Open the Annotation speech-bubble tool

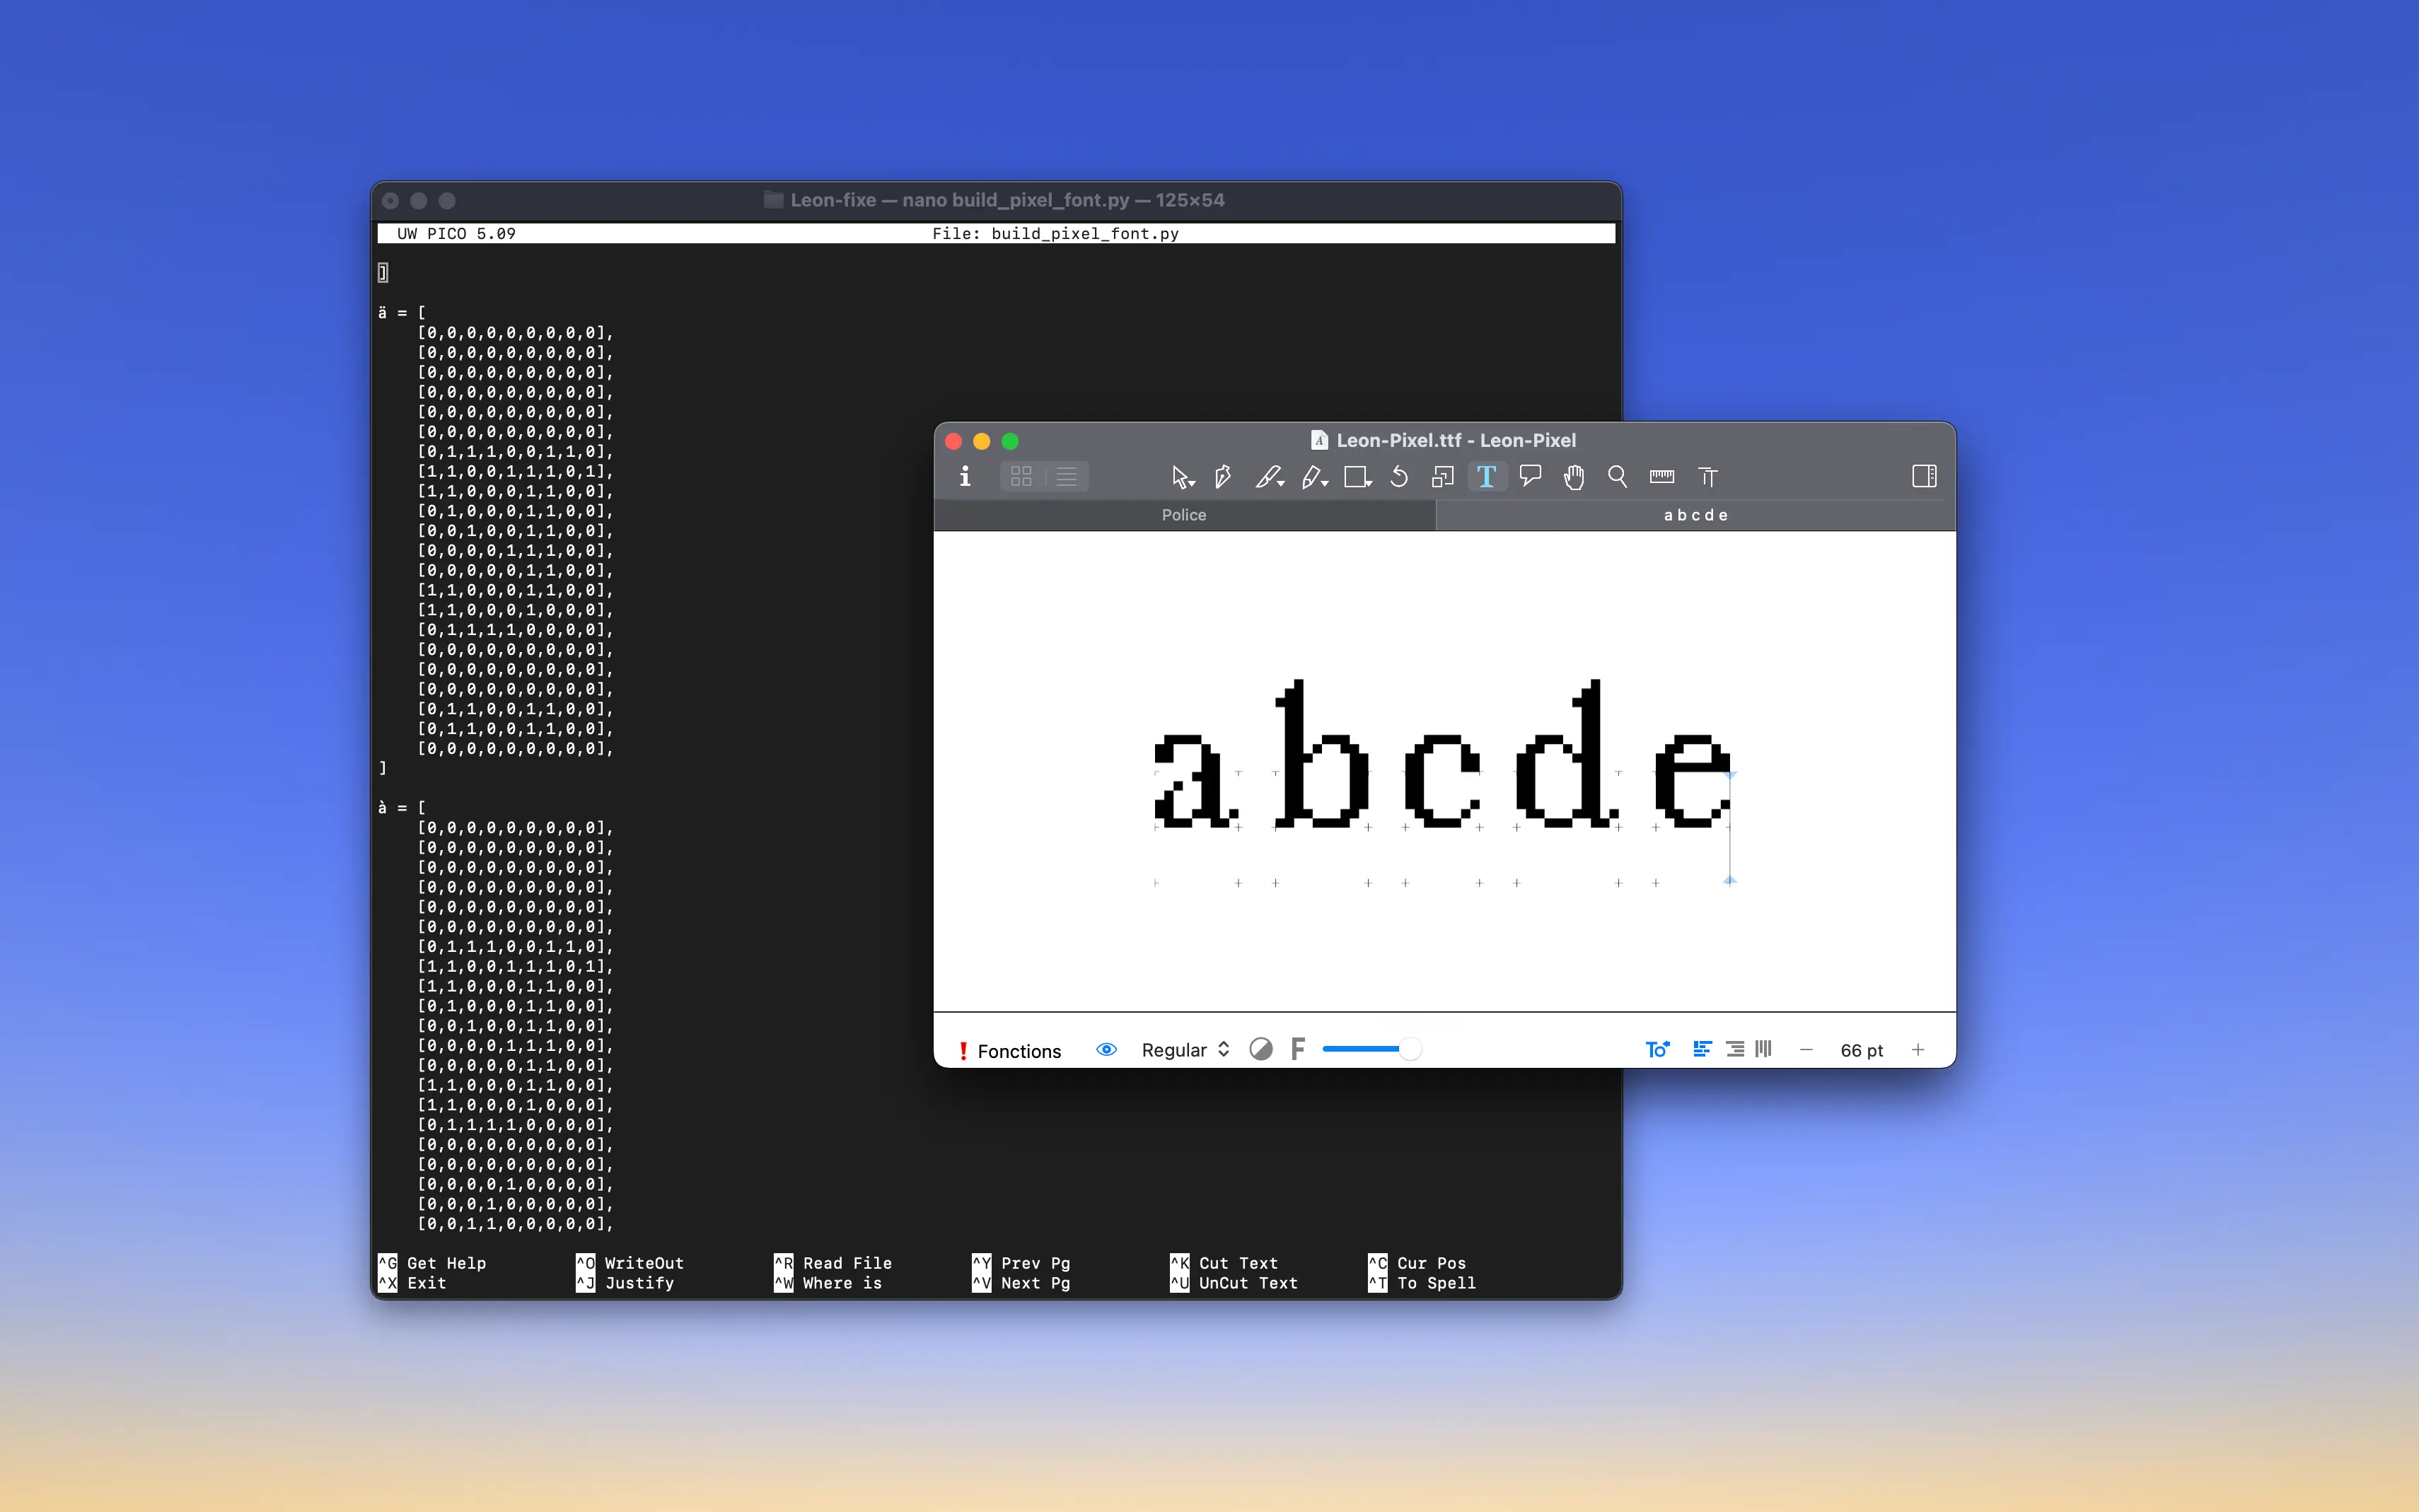[x=1530, y=477]
